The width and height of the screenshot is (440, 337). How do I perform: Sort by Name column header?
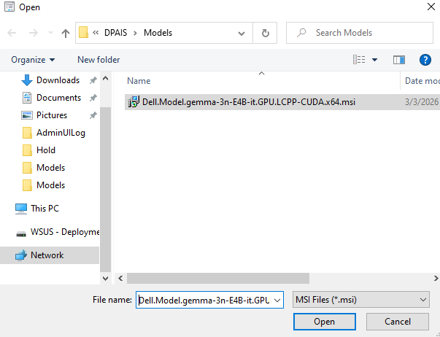[x=139, y=81]
